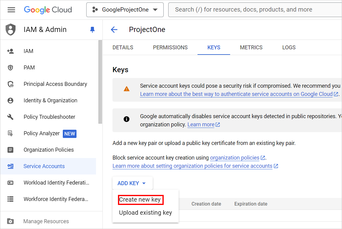Click the project selector hexagon icon

click(95, 9)
